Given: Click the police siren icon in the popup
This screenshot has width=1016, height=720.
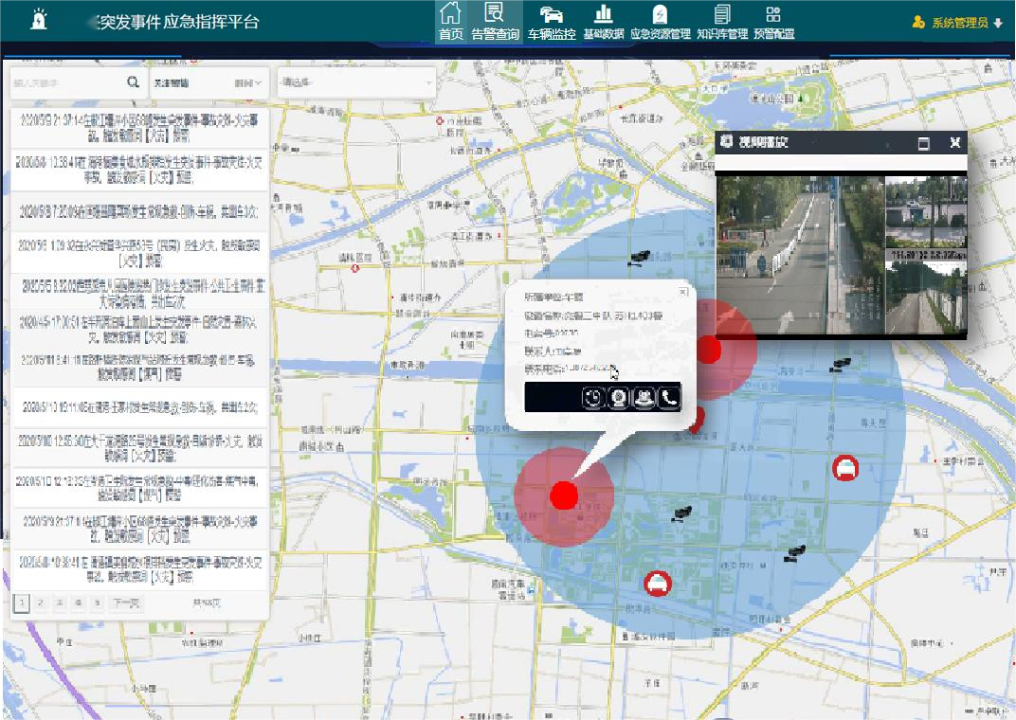Looking at the screenshot, I should pyautogui.click(x=644, y=398).
